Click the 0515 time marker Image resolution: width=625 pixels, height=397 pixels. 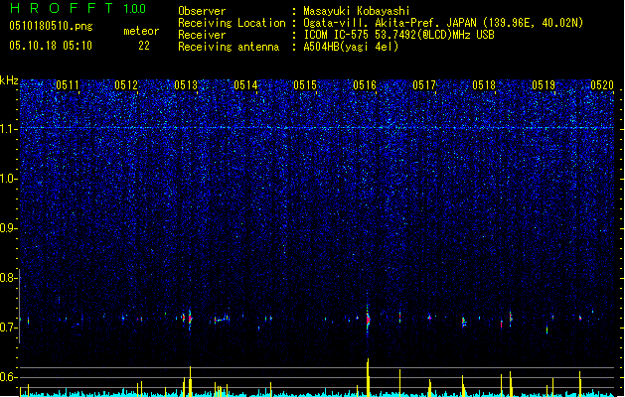coord(305,85)
